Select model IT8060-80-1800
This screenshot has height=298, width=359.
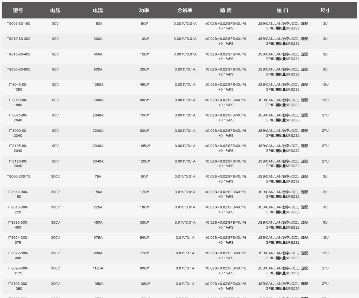click(18, 103)
